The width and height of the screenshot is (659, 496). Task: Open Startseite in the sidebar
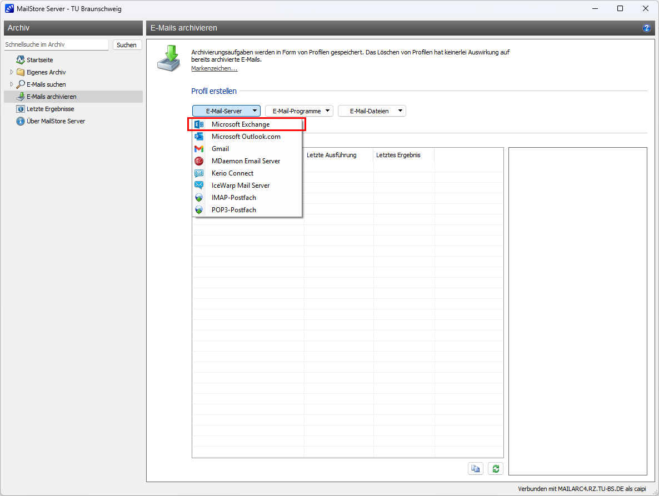coord(40,60)
